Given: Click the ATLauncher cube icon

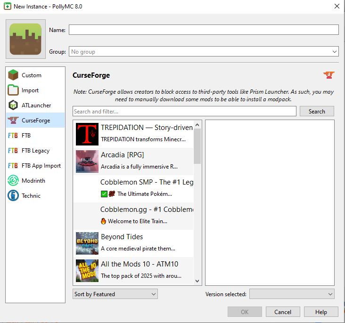Looking at the screenshot, I should pyautogui.click(x=13, y=105).
